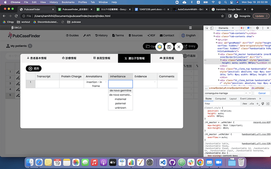Viewport: 271px width, 169px height.
Task: Click the yellow cube icon button
Action: (159, 47)
